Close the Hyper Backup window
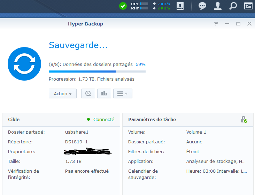Image resolution: width=255 pixels, height=195 pixels. 249,24
